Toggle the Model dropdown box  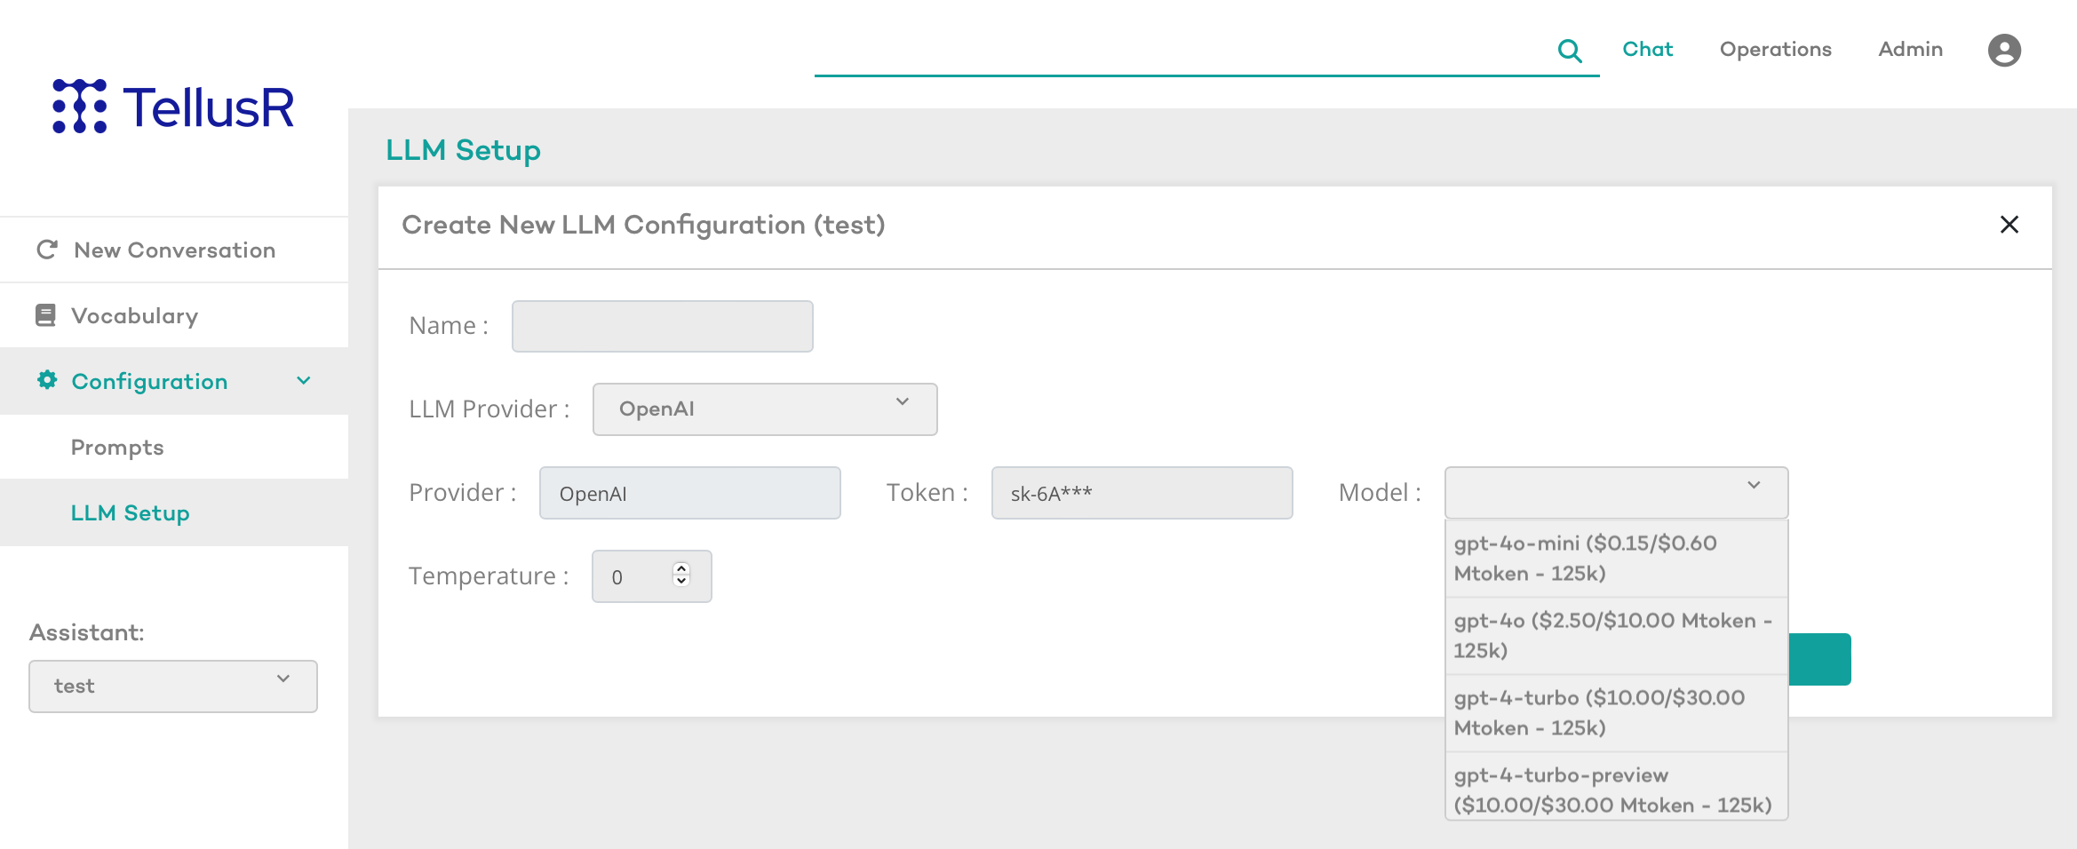point(1615,492)
